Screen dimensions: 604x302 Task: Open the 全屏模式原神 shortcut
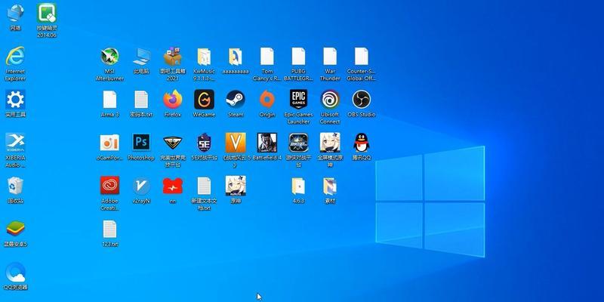coord(330,143)
